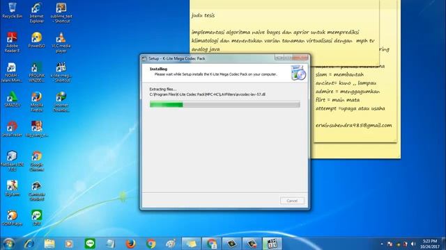Select the PowerISO desktop icon
Screen dimensions: 446x250
tap(37, 40)
